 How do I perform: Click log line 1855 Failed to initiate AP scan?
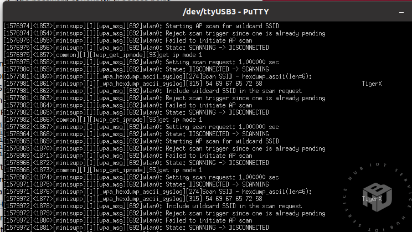click(x=128, y=40)
